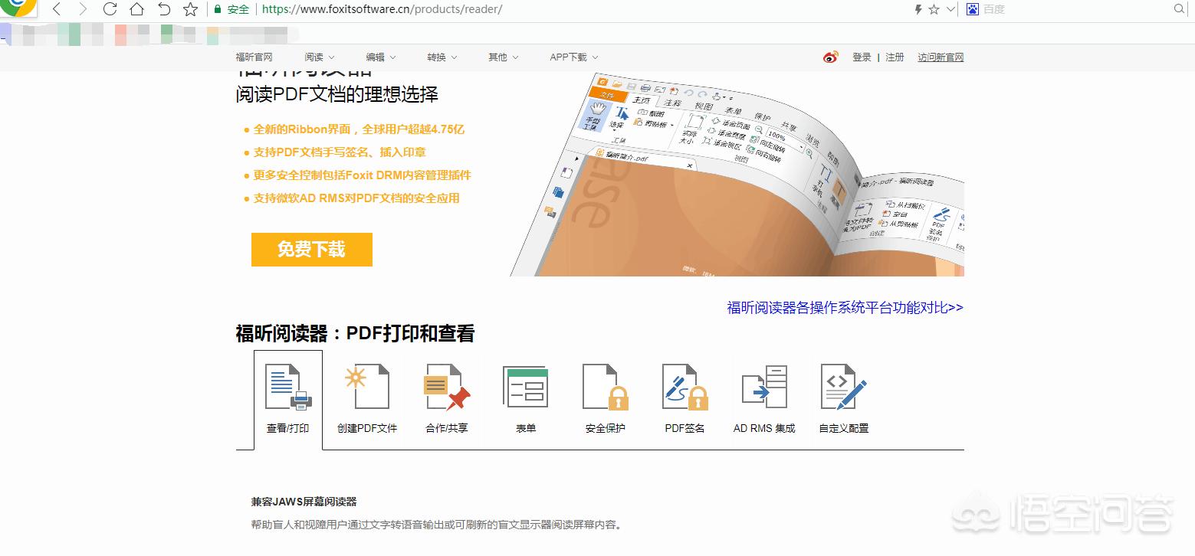
Task: Click the PDF签名 tab label
Action: click(x=684, y=429)
